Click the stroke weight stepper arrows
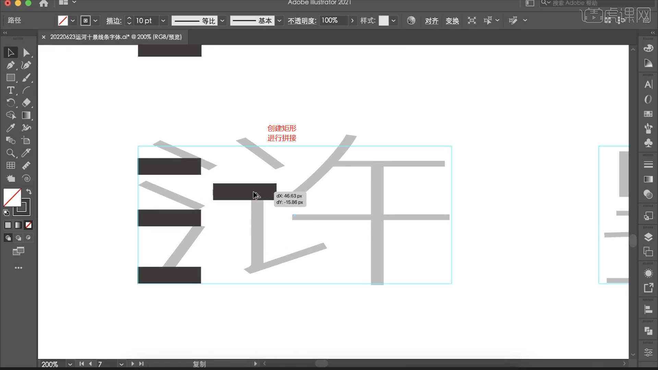Screen dimensions: 658x370 129,21
